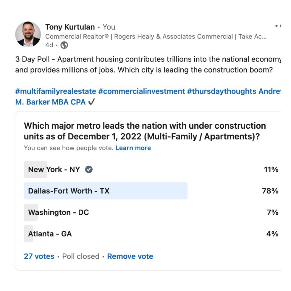Select the Atlanta - GA poll option
291x291 pixels.
click(50, 234)
